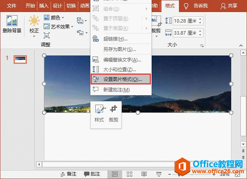
Task: Edit the height field 10.28 厘米
Action: [x=185, y=21]
